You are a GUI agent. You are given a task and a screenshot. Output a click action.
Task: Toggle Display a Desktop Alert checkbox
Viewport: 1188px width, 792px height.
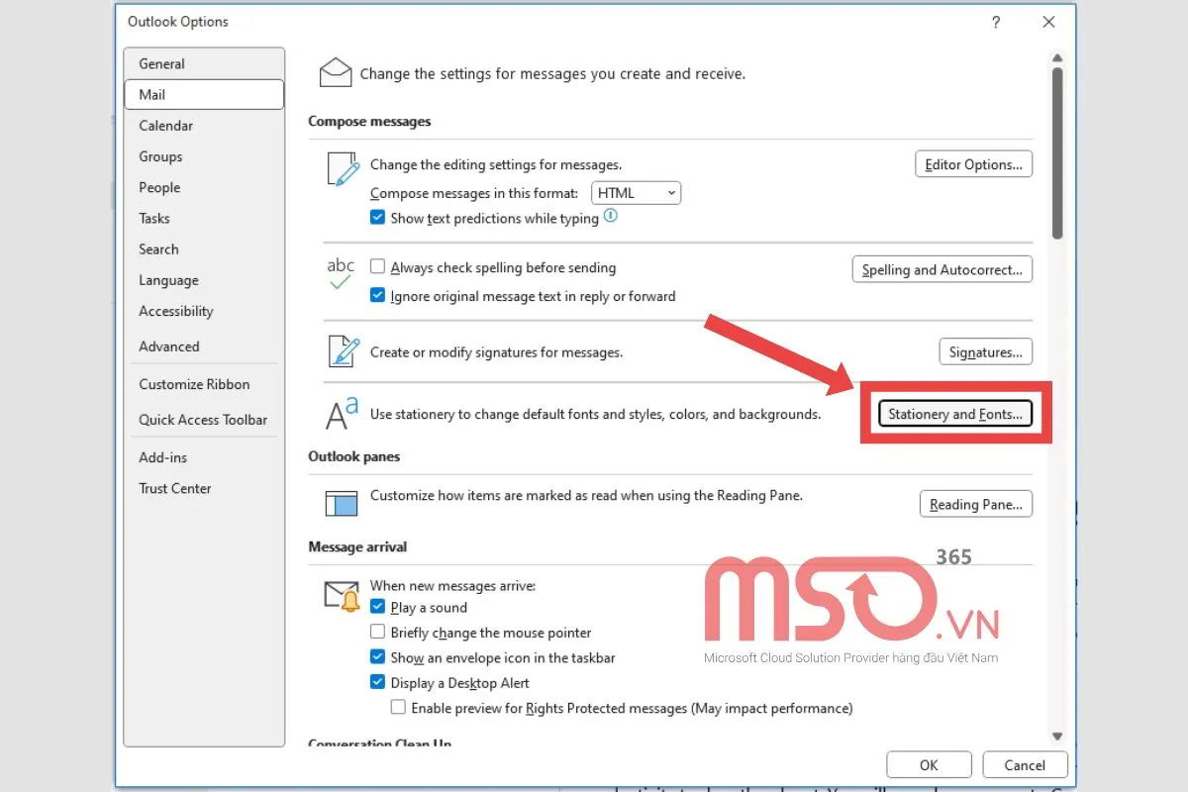(377, 682)
